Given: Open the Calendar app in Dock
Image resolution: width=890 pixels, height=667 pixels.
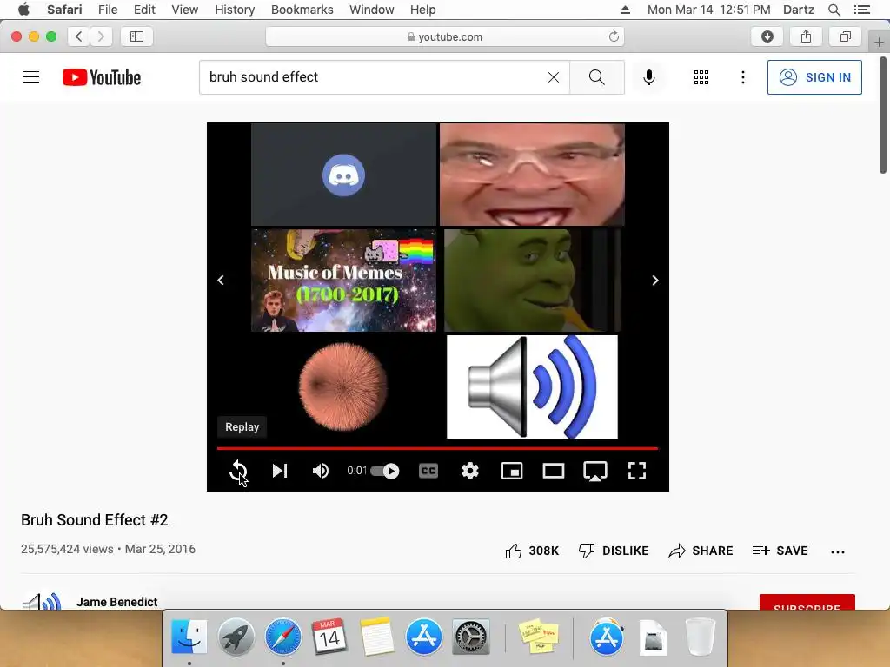Looking at the screenshot, I should pos(329,636).
